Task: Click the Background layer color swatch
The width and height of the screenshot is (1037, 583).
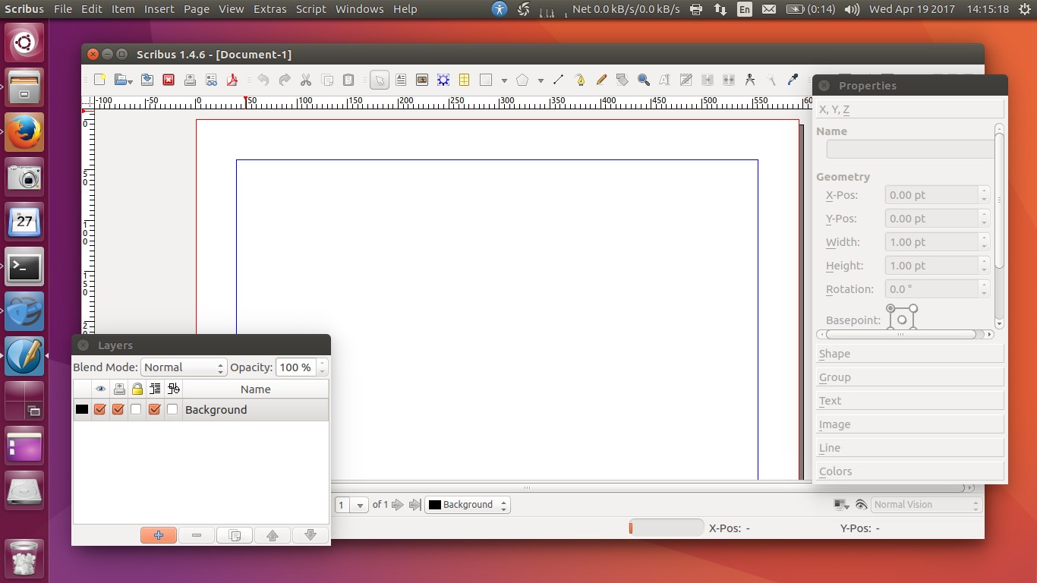Action: tap(81, 409)
